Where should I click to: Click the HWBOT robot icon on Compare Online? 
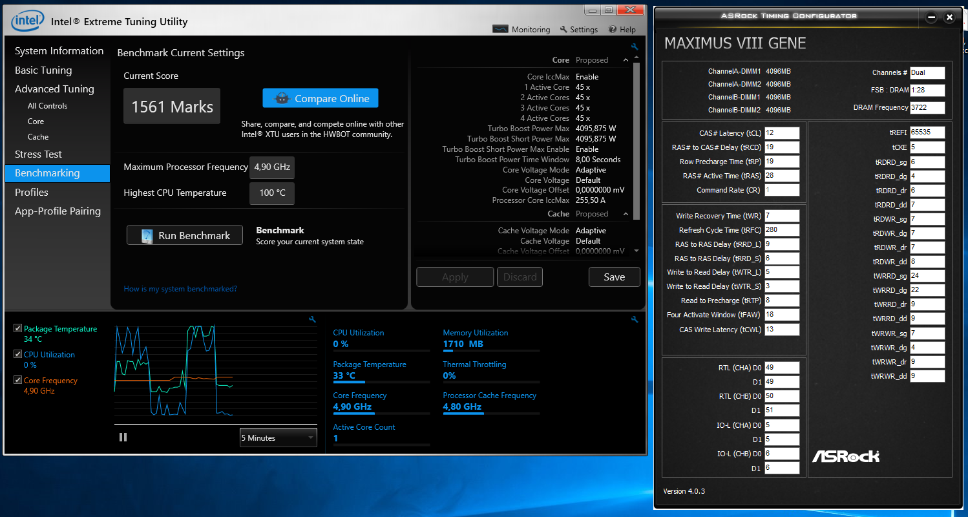click(x=282, y=98)
